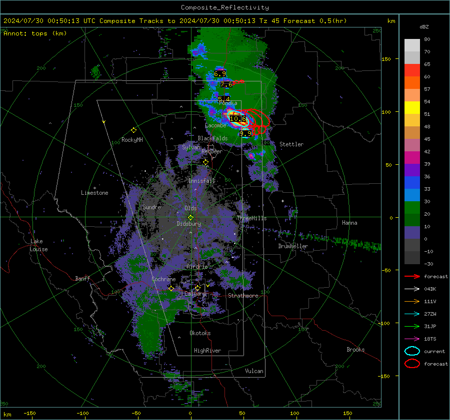Click the bright yellow 51-54 dBZ swatch
This screenshot has width=450, height=420.
[x=412, y=108]
